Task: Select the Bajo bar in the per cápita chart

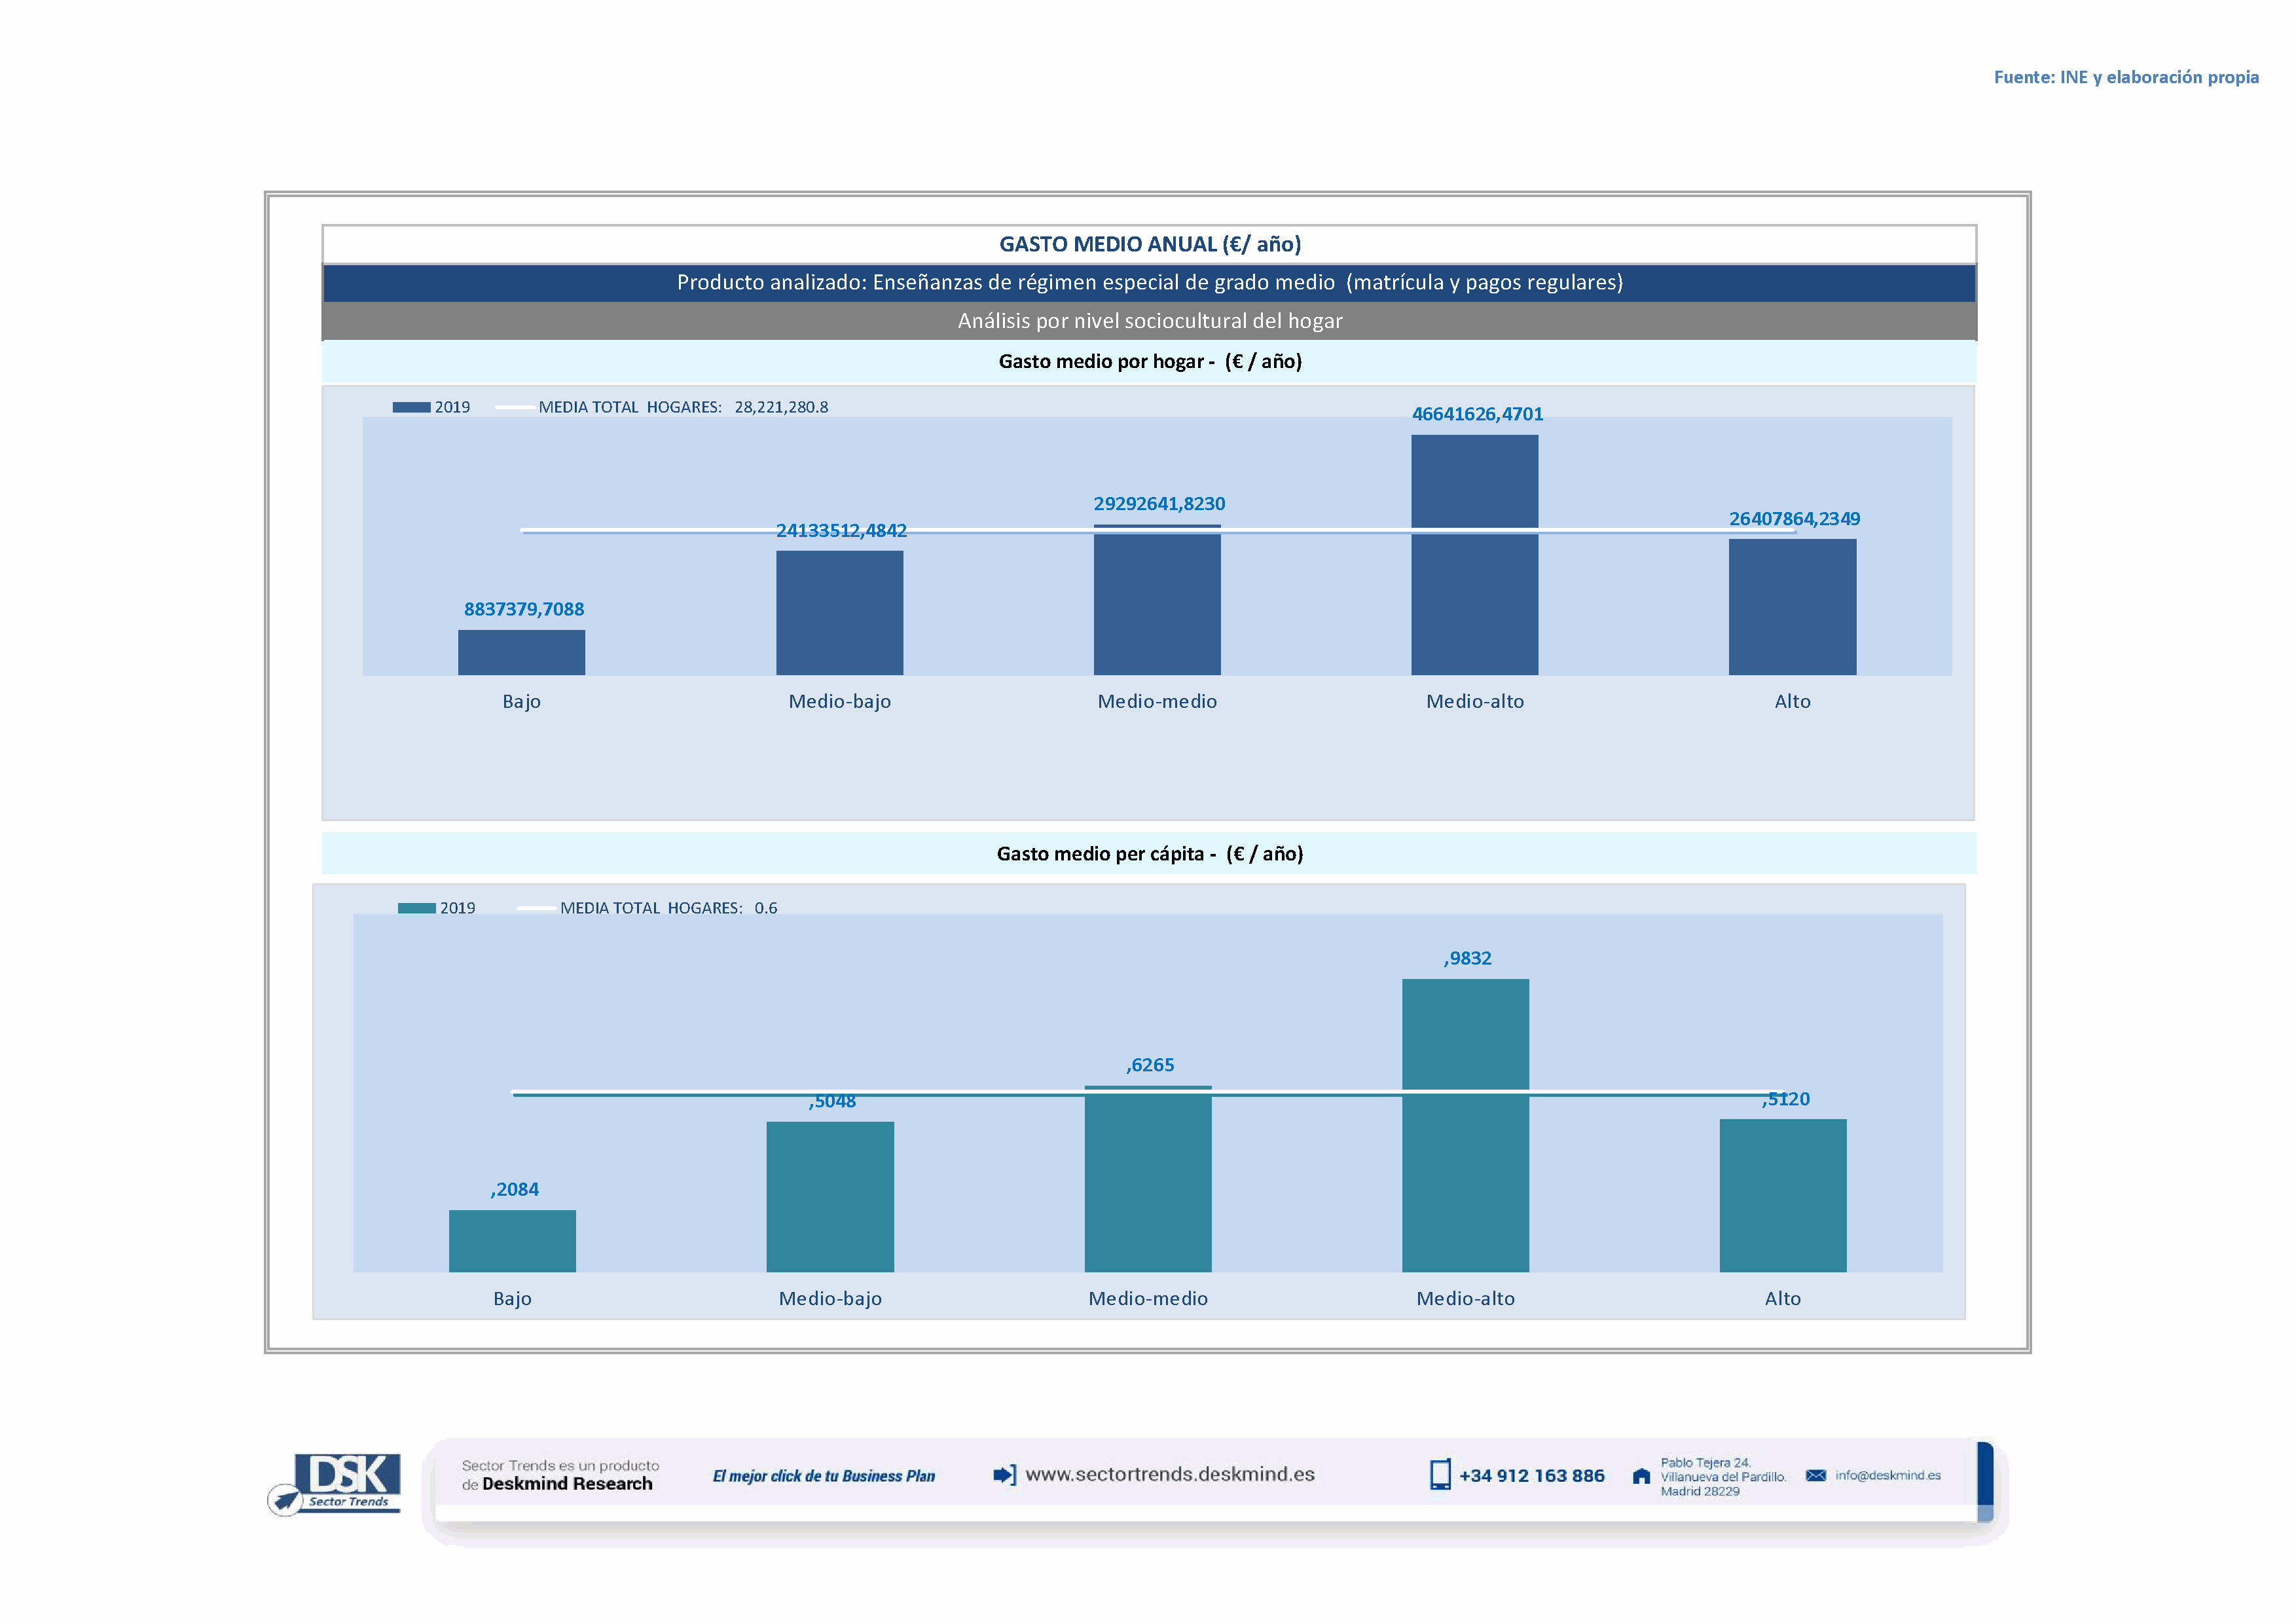Action: coord(512,1241)
